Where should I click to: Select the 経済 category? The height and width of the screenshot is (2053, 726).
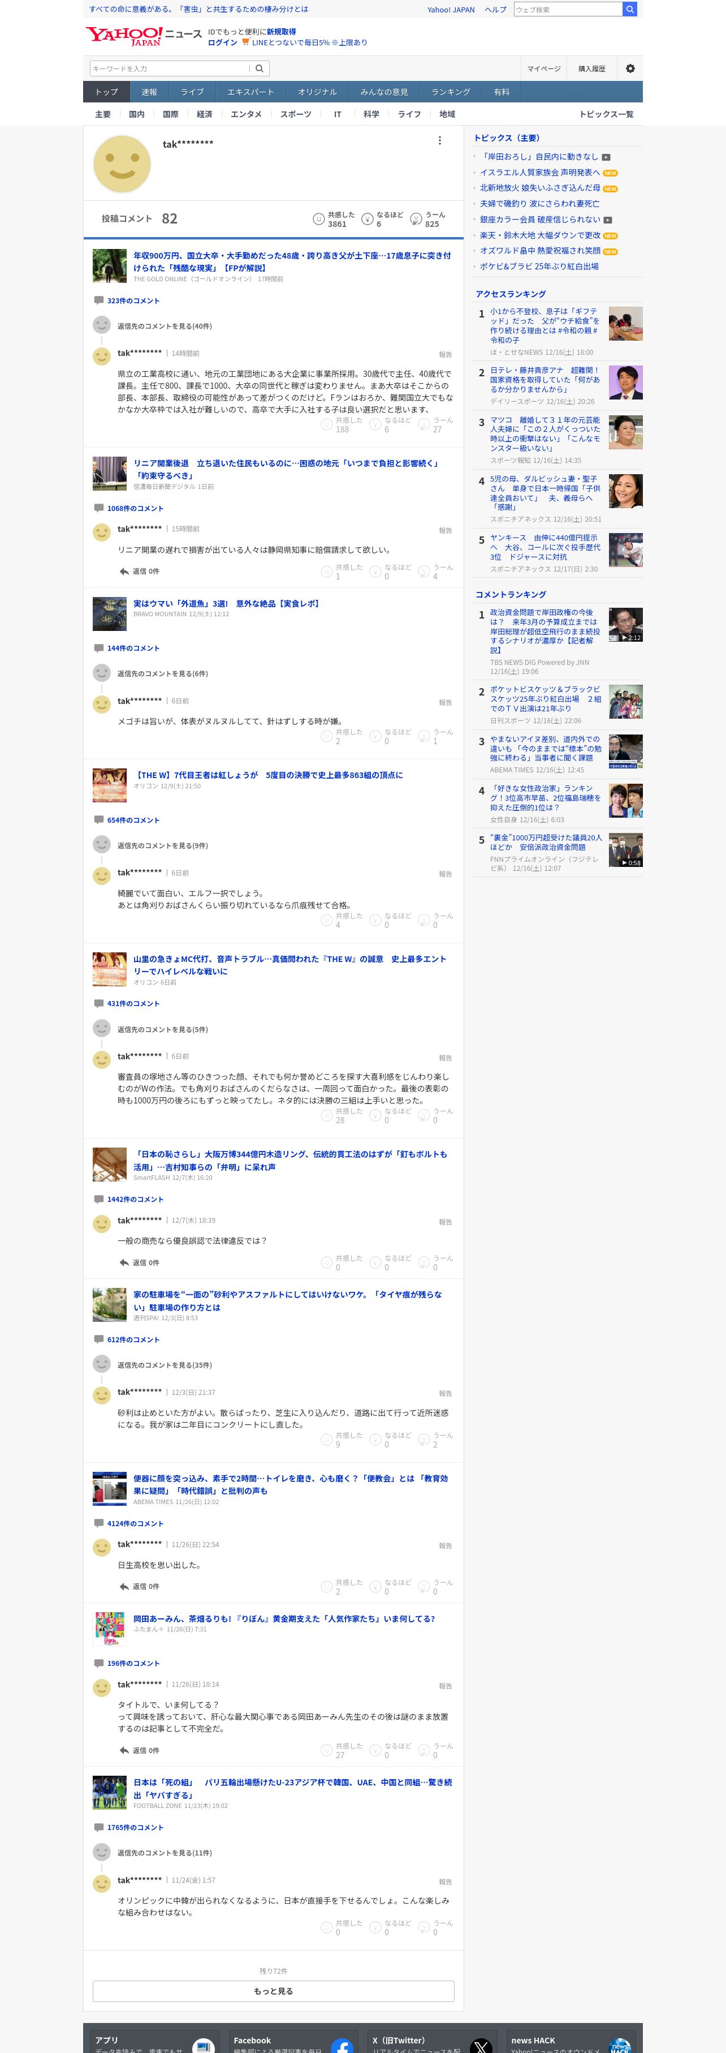pos(205,114)
